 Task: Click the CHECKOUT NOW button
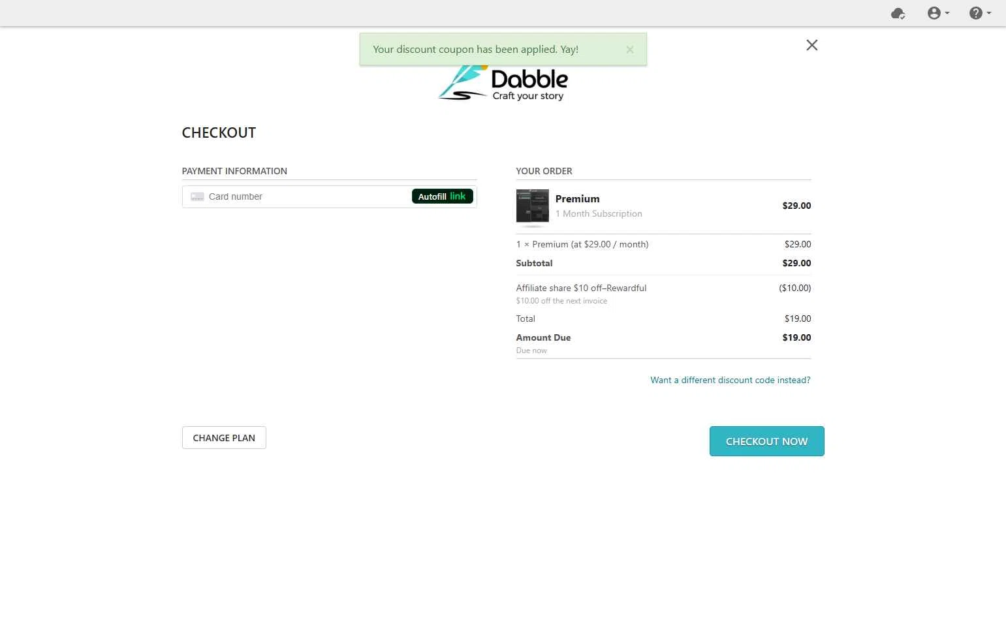766,441
